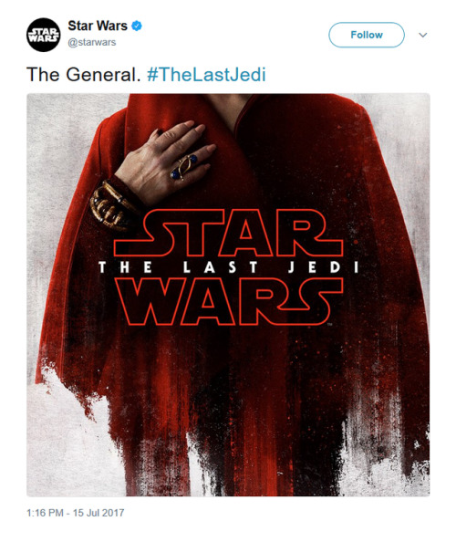Click the word 'General' in the tweet
The width and height of the screenshot is (456, 542).
[x=101, y=74]
